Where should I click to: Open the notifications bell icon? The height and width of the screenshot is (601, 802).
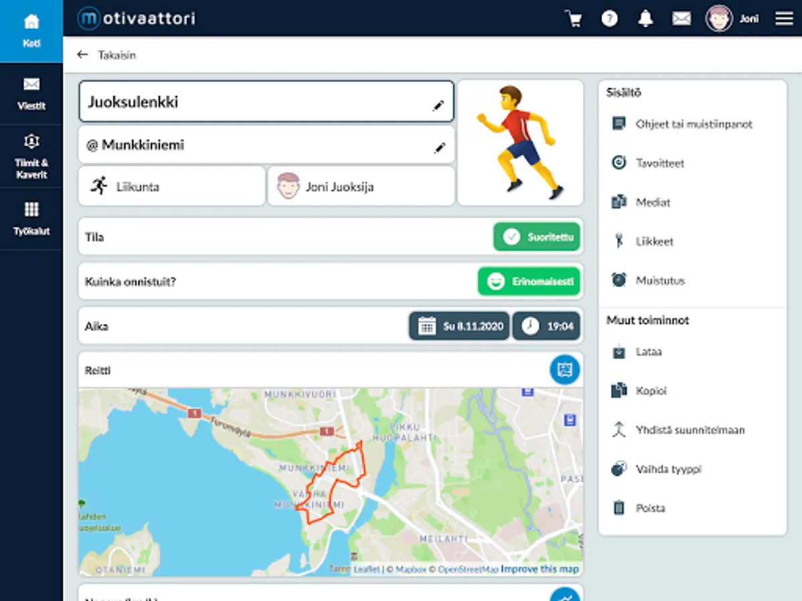coord(646,19)
